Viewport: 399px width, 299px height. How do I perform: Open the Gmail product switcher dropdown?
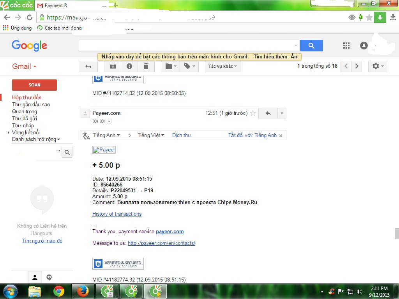[x=24, y=66]
